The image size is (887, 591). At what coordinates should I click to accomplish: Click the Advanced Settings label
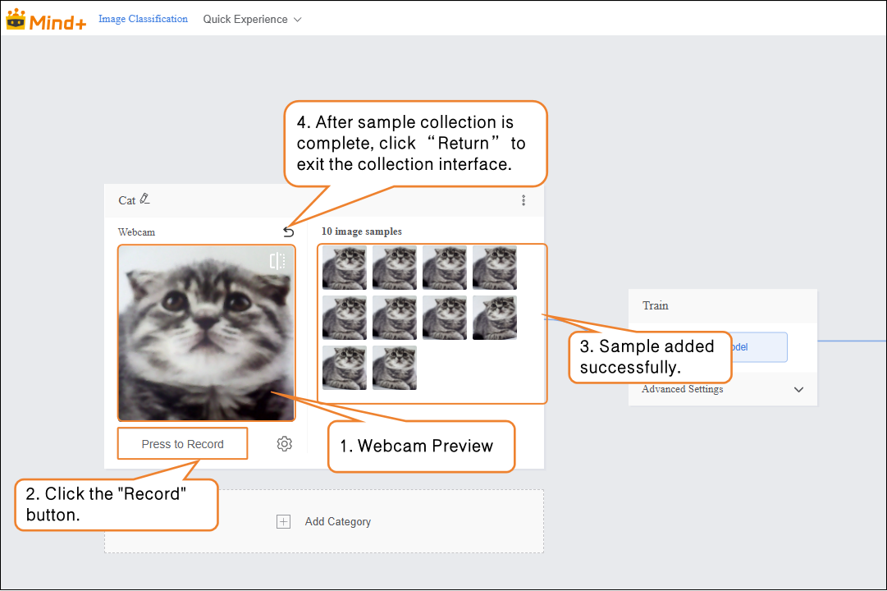pyautogui.click(x=683, y=390)
